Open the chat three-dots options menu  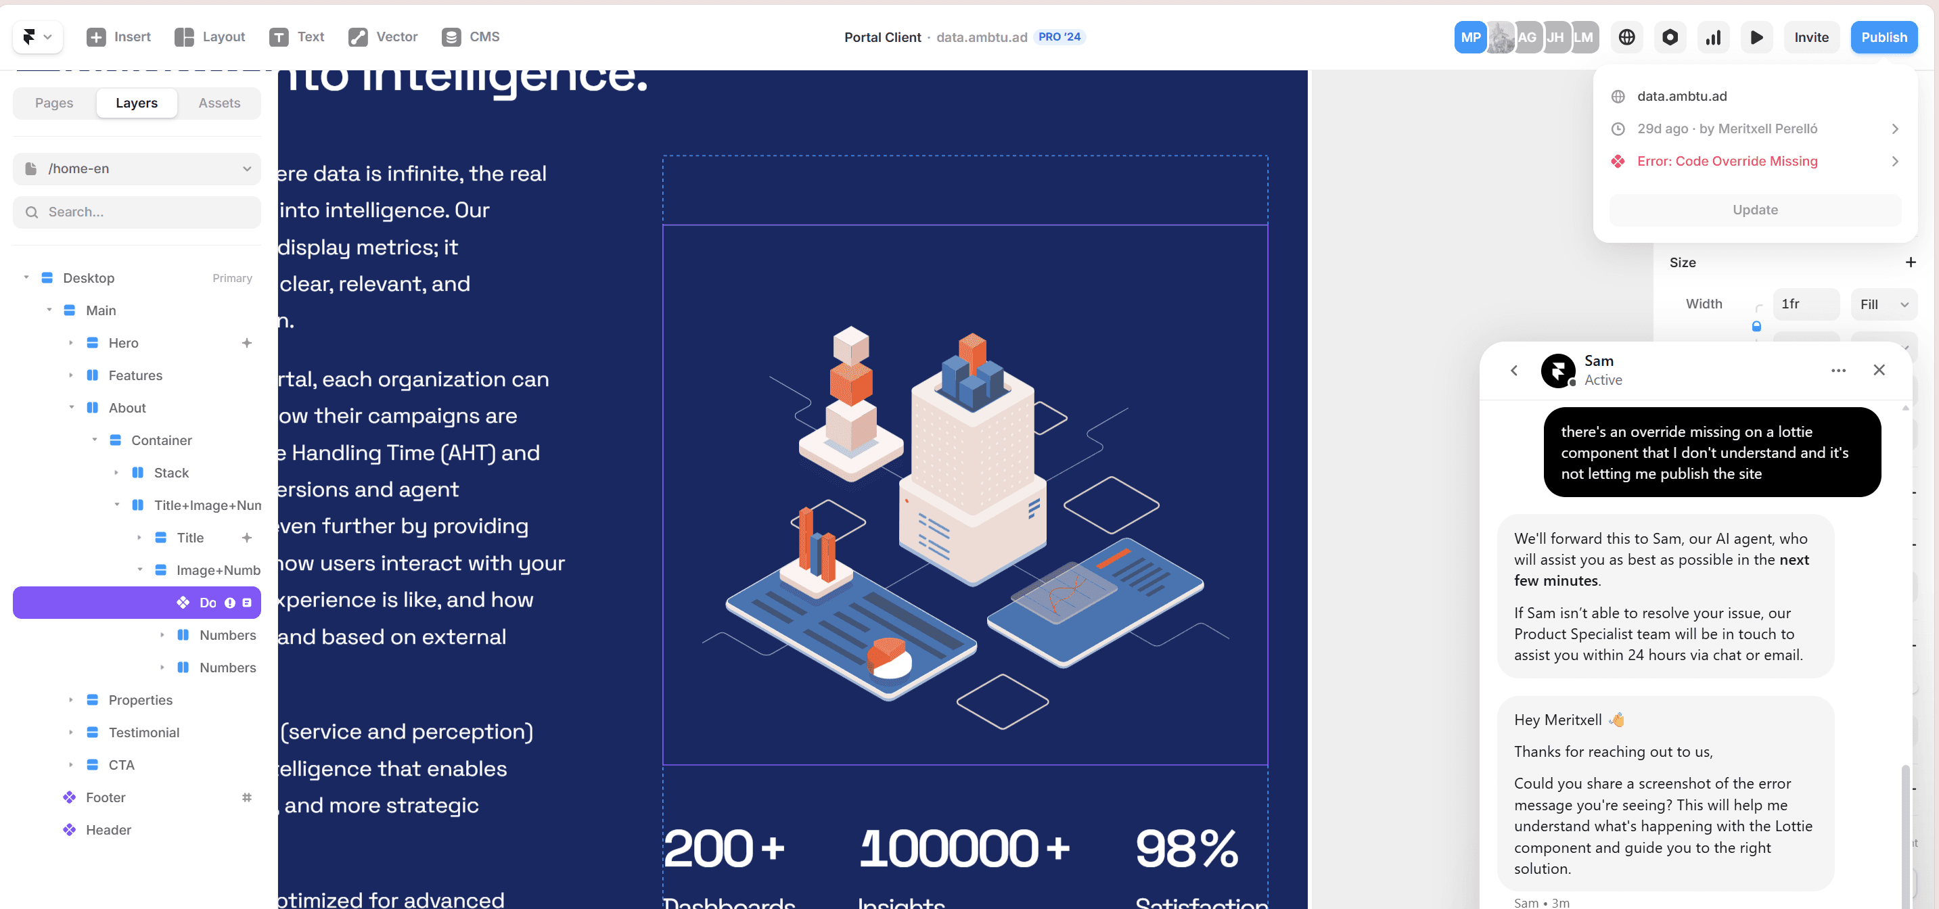(x=1838, y=370)
